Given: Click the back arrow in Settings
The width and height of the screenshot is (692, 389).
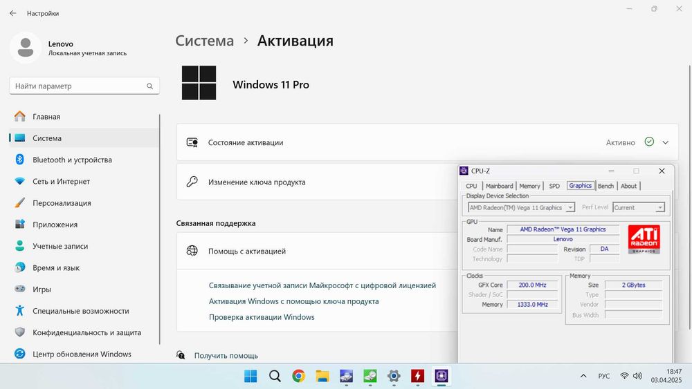Looking at the screenshot, I should 12,13.
